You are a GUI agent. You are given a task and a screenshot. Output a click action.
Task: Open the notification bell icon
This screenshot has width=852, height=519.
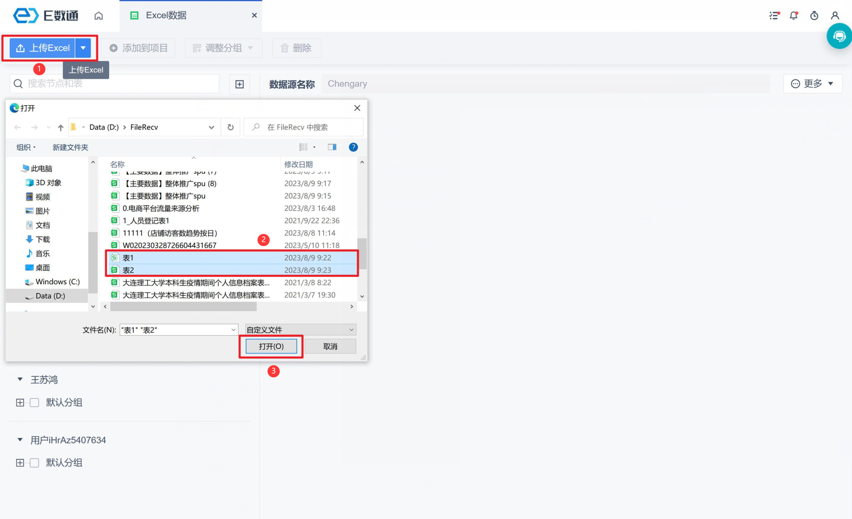[793, 16]
